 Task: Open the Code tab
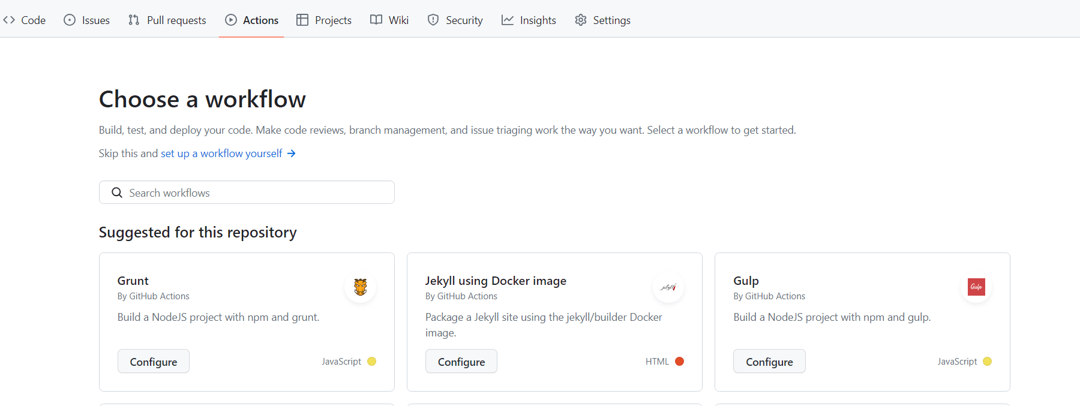coord(25,20)
